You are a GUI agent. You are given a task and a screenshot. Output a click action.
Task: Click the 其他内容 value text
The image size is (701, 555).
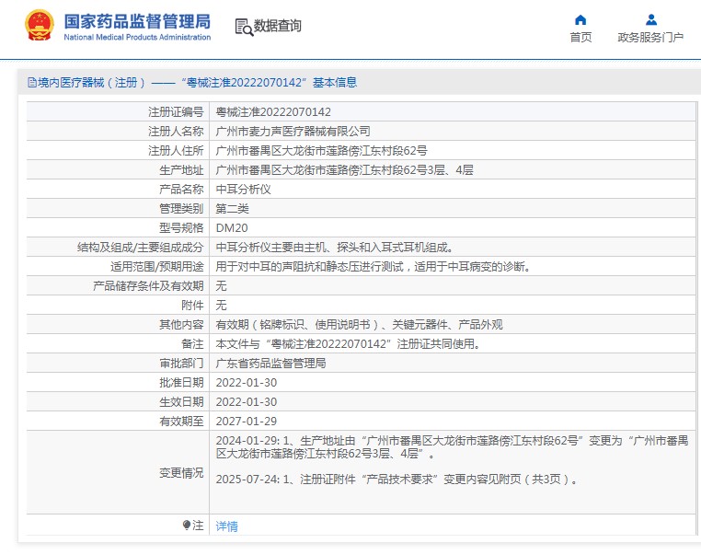click(x=359, y=325)
